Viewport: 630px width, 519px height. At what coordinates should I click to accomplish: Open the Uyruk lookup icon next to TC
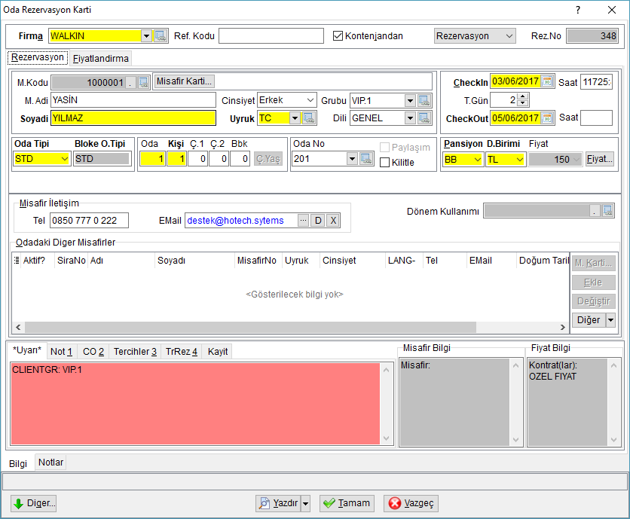308,118
